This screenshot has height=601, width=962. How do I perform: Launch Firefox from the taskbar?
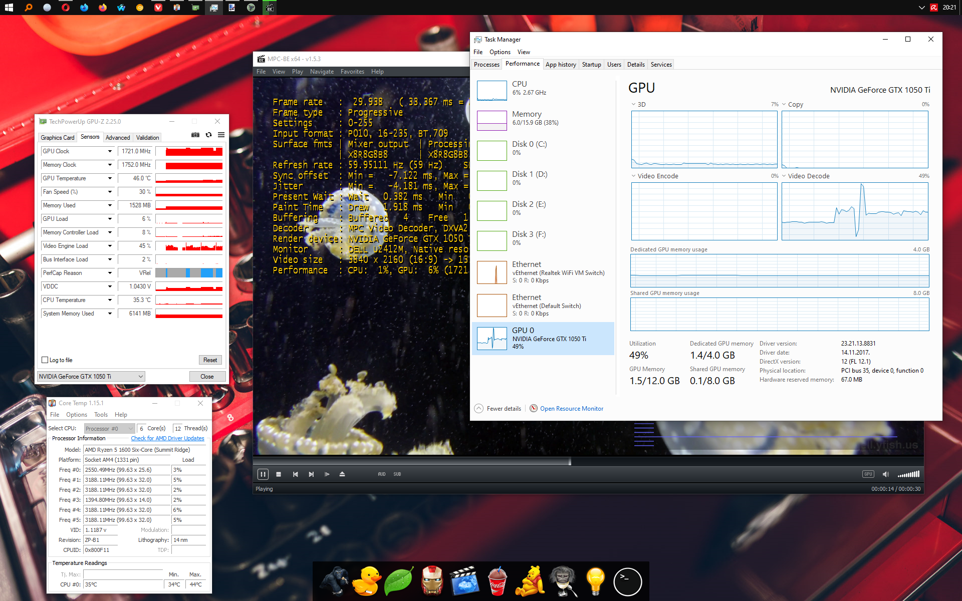click(103, 8)
